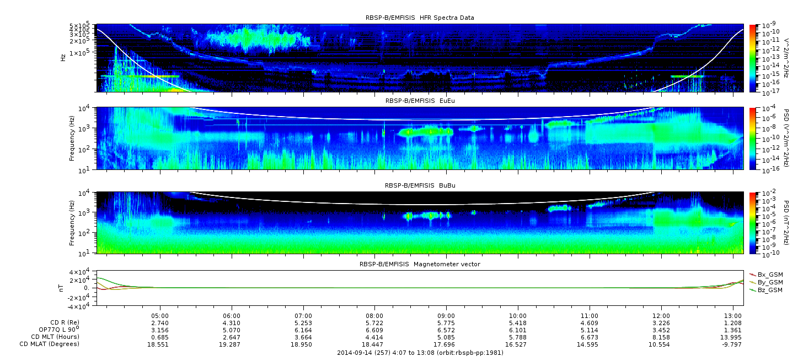The image size is (798, 362).
Task: Select the By_GSM legend entry
Action: coord(769,282)
